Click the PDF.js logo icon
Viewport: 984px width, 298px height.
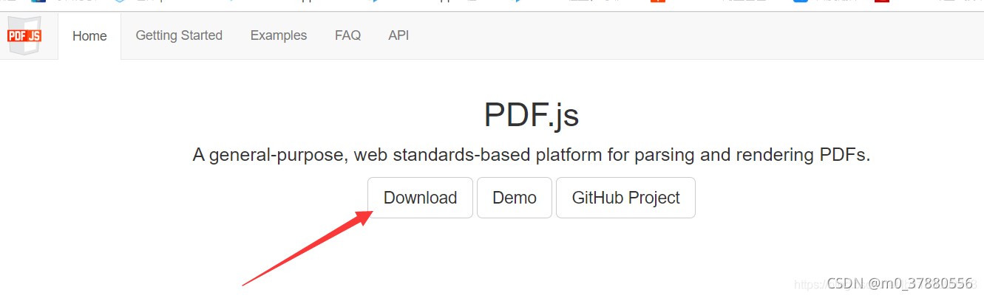(x=24, y=36)
